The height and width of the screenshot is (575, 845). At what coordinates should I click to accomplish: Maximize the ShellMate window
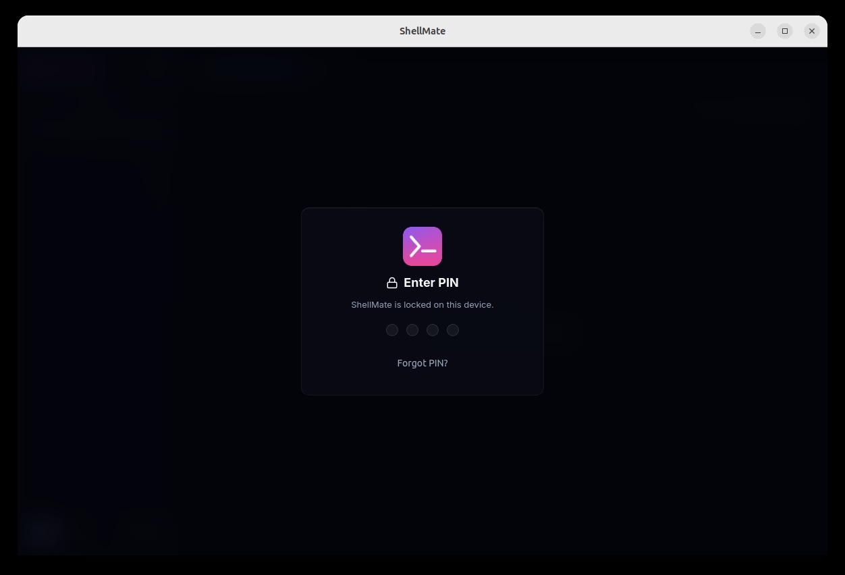[785, 31]
